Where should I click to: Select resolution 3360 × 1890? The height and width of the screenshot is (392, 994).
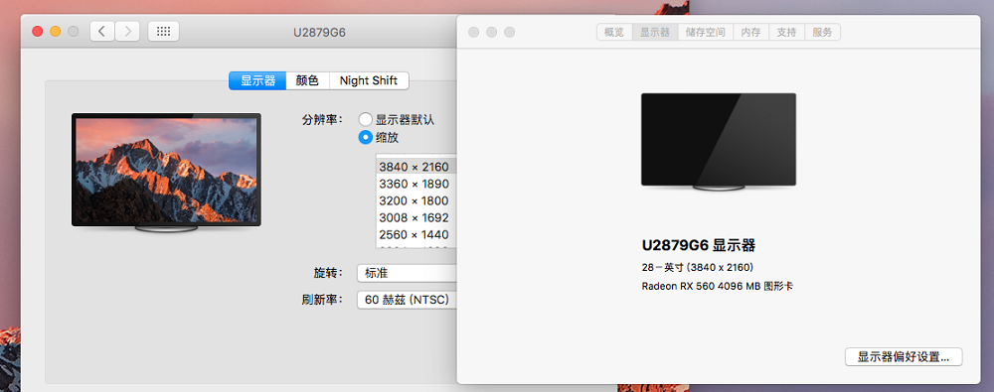[x=416, y=184]
